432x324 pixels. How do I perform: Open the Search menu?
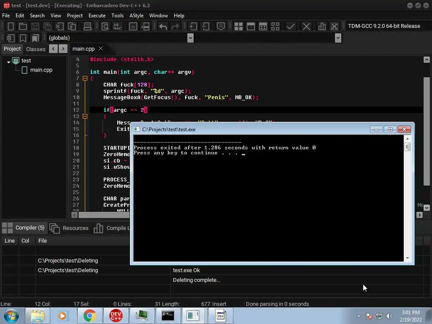[37, 16]
